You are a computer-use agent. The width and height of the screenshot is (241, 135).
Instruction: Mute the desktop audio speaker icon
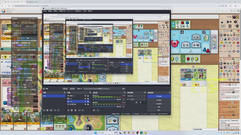120,106
